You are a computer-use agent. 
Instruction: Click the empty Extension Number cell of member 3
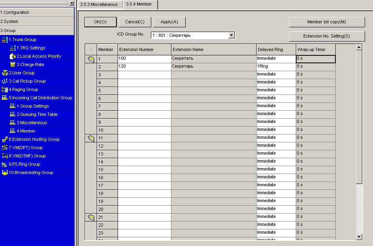145,75
